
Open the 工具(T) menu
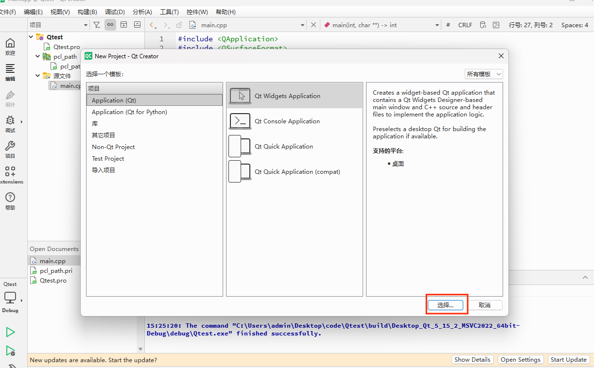tap(169, 12)
